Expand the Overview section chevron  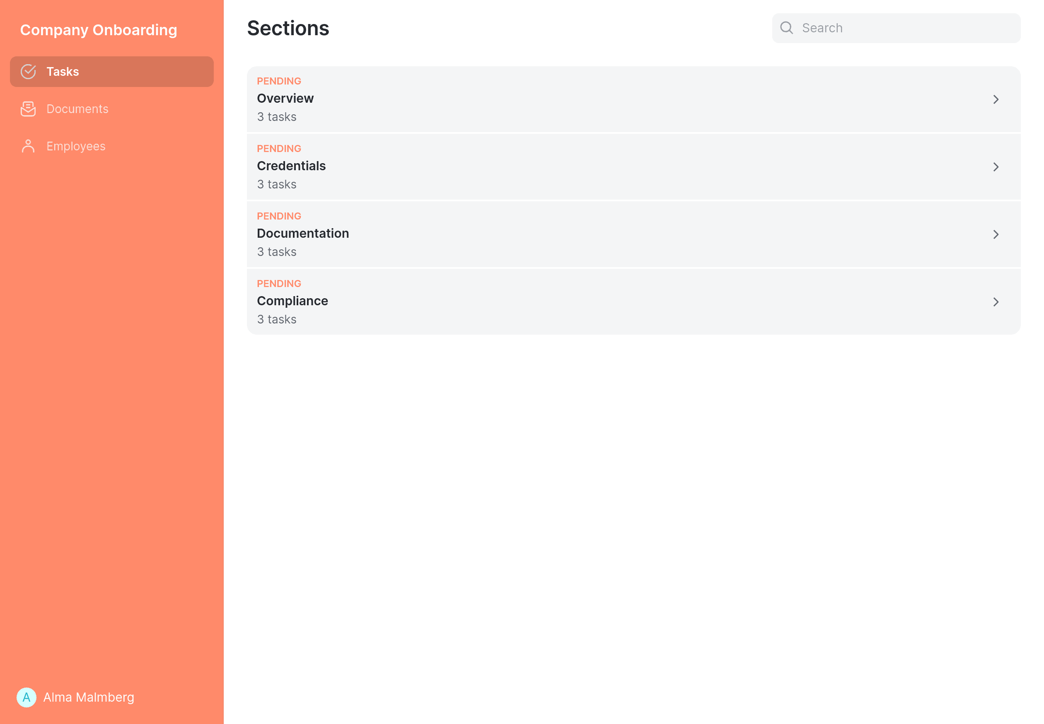(996, 99)
